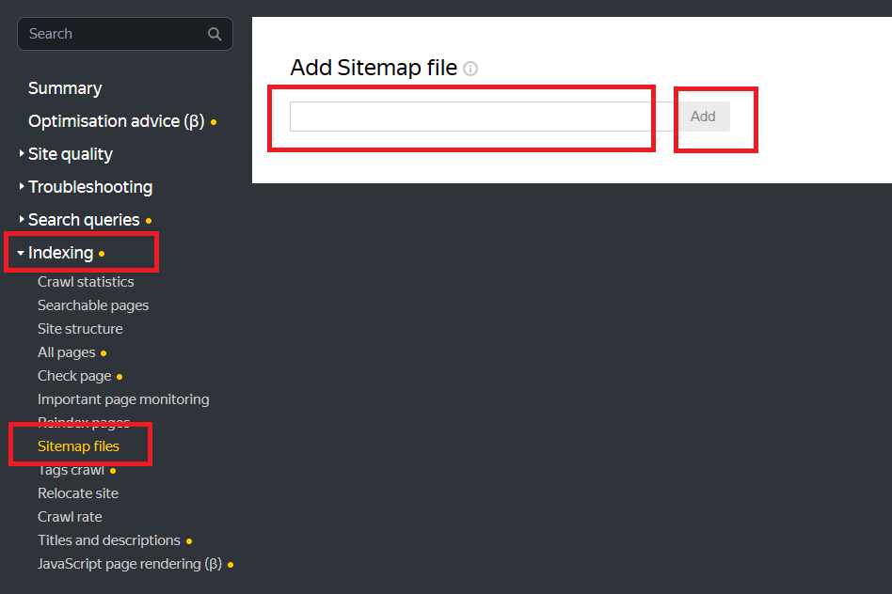Click the search magnifier icon
Image resolution: width=892 pixels, height=594 pixels.
tap(215, 33)
